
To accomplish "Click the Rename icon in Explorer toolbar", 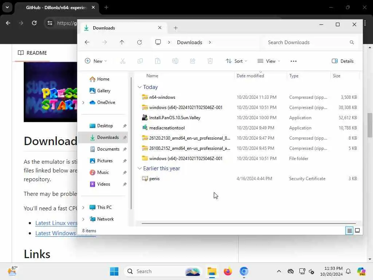I will [x=175, y=61].
